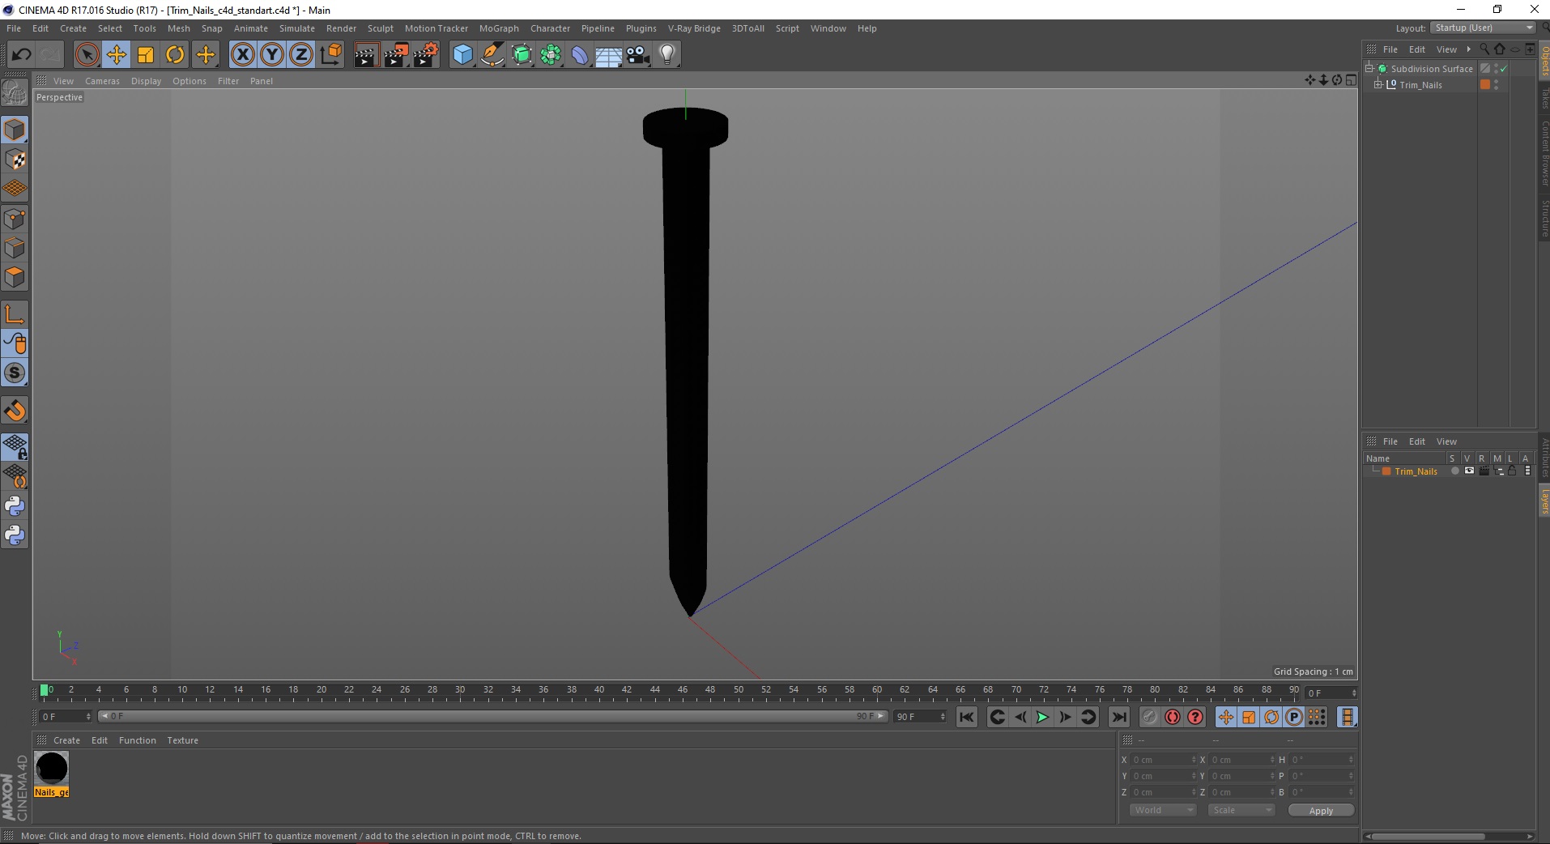Image resolution: width=1550 pixels, height=844 pixels.
Task: Open the Simulate menu
Action: coord(297,28)
